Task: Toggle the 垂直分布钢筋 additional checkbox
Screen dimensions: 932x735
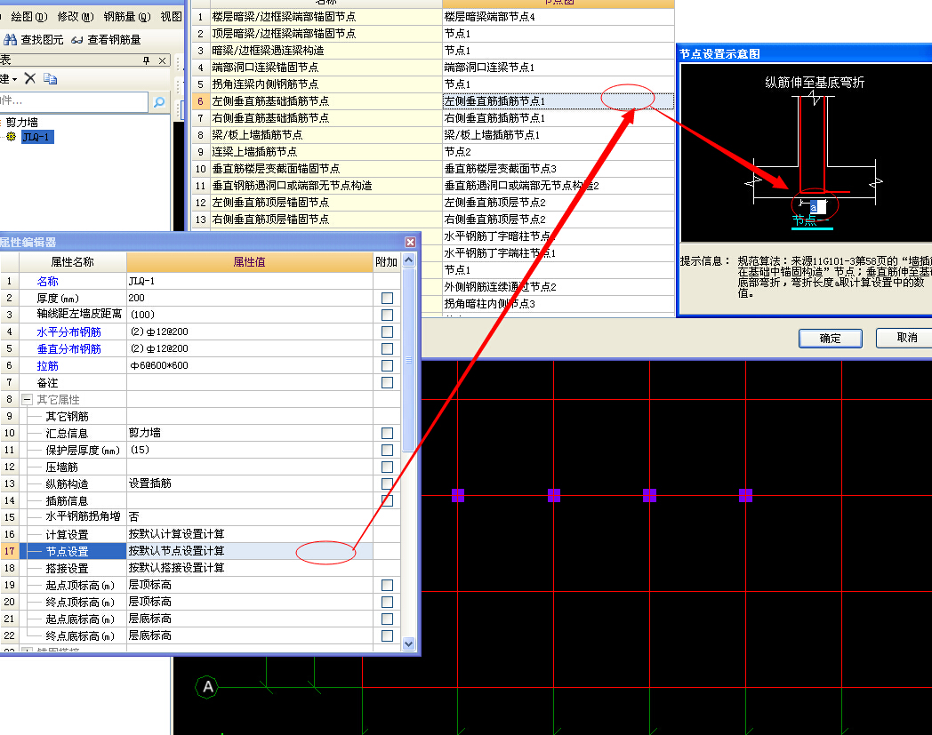Action: [x=387, y=348]
